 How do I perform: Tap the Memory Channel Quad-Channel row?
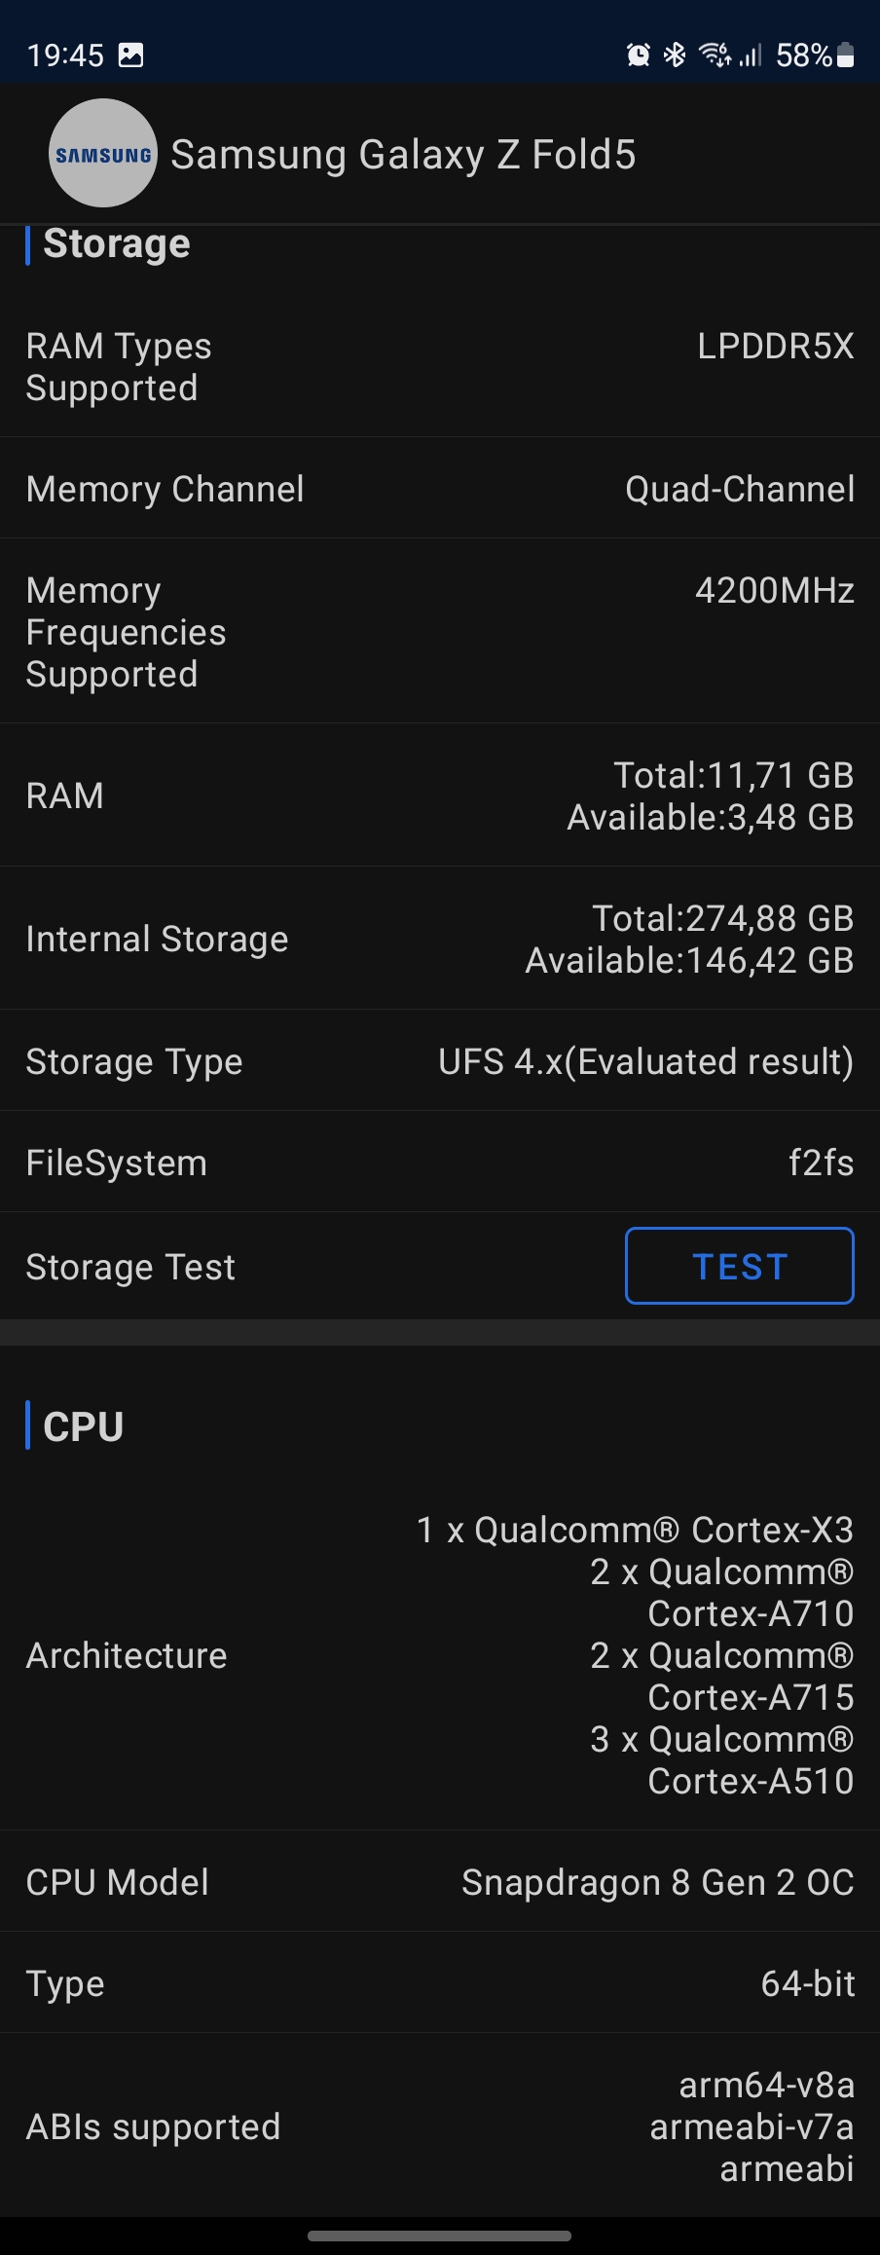(x=440, y=489)
